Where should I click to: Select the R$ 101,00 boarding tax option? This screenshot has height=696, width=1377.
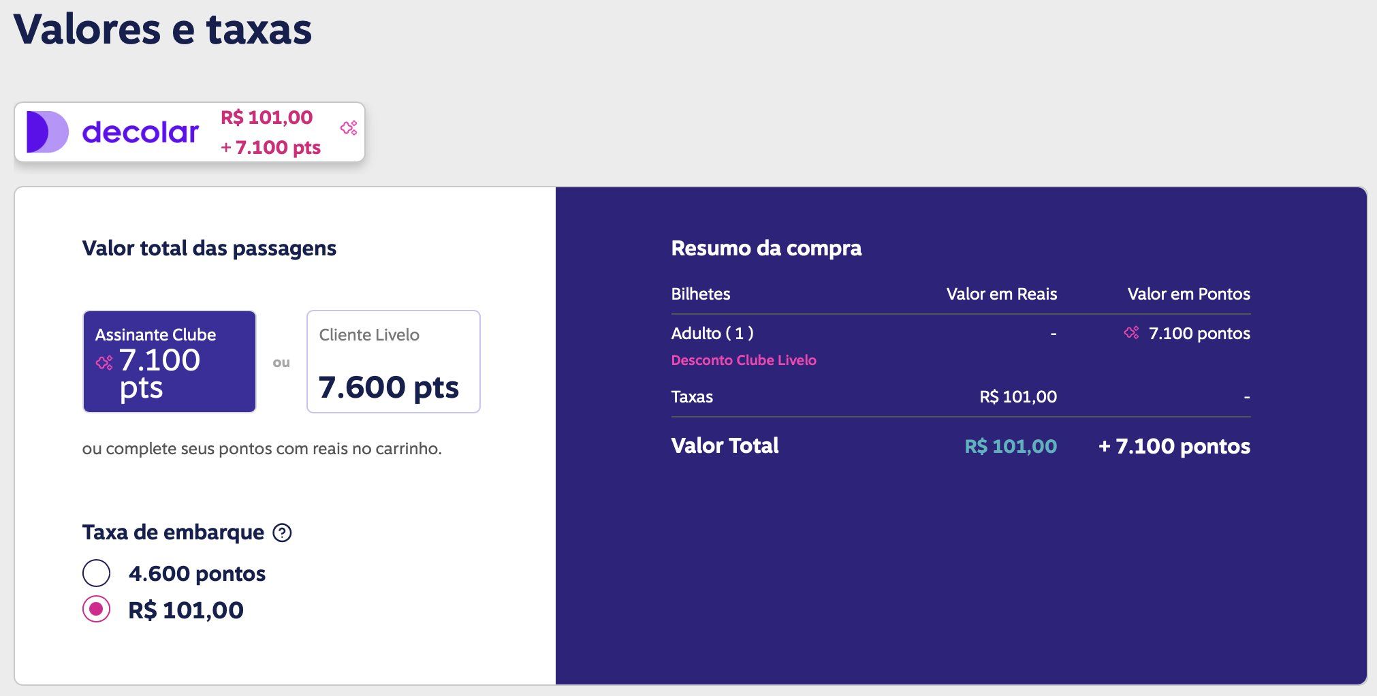point(96,609)
